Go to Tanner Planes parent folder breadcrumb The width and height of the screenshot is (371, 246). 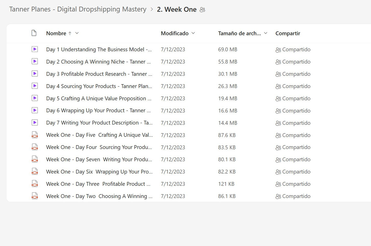78,9
